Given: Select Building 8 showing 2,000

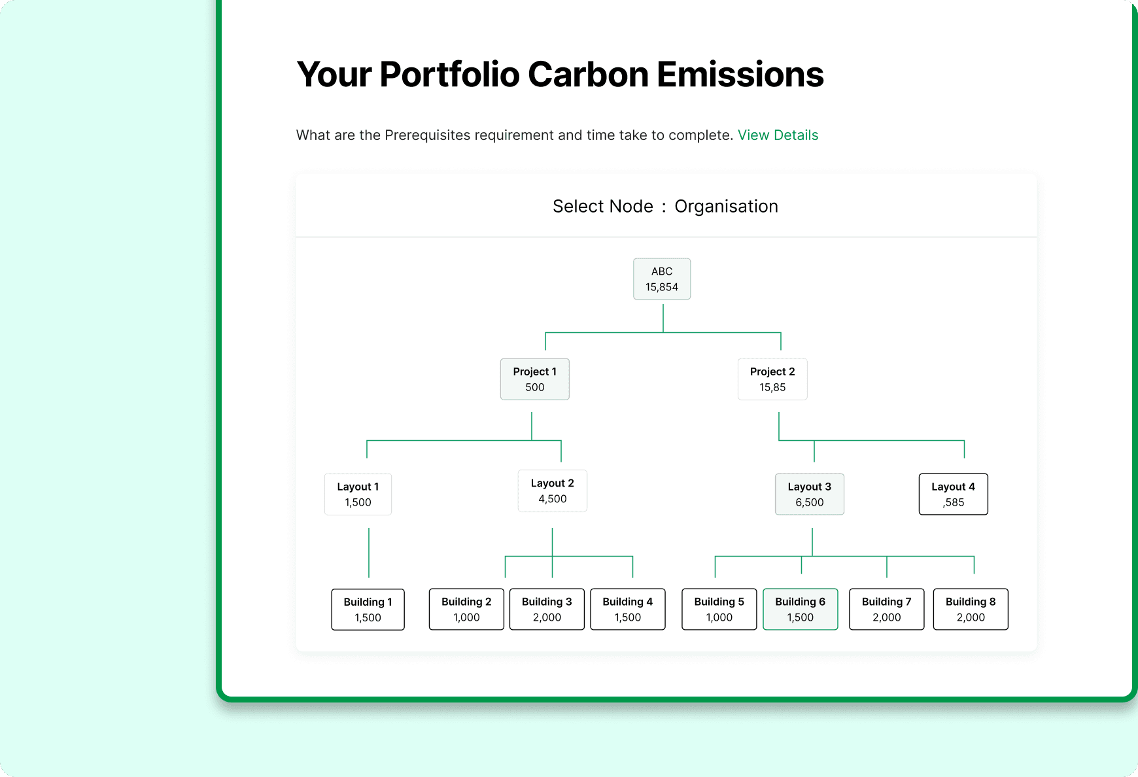Looking at the screenshot, I should [x=971, y=609].
